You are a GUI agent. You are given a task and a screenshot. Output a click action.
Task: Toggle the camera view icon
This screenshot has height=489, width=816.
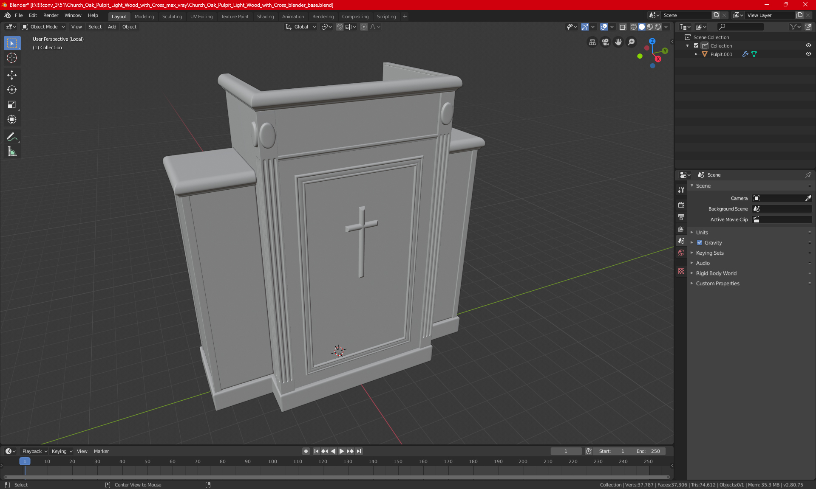[605, 42]
